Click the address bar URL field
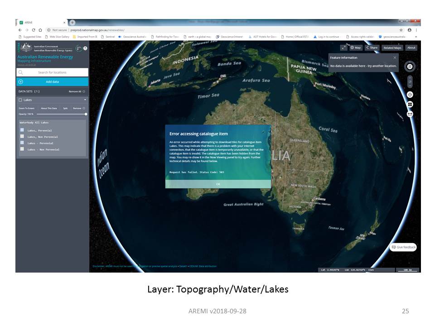 tap(222, 30)
